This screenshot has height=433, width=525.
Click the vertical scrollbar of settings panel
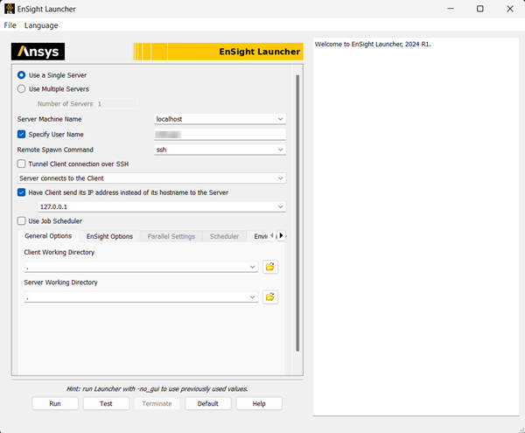tap(297, 213)
